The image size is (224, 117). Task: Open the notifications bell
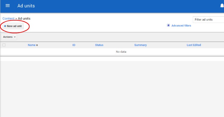pos(222,6)
